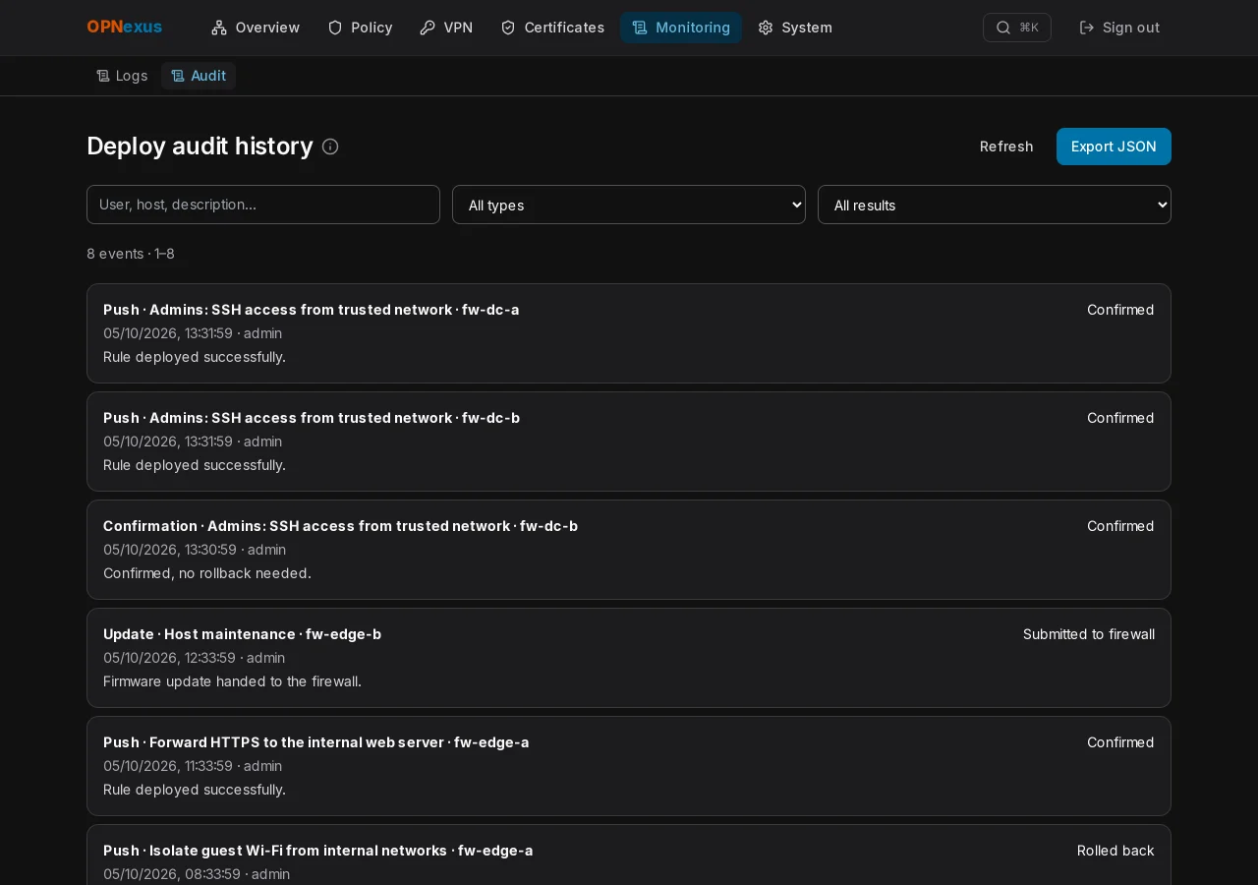Screen dimensions: 1258x885
Task: Click the Monitoring scroll icon
Action: coord(640,28)
